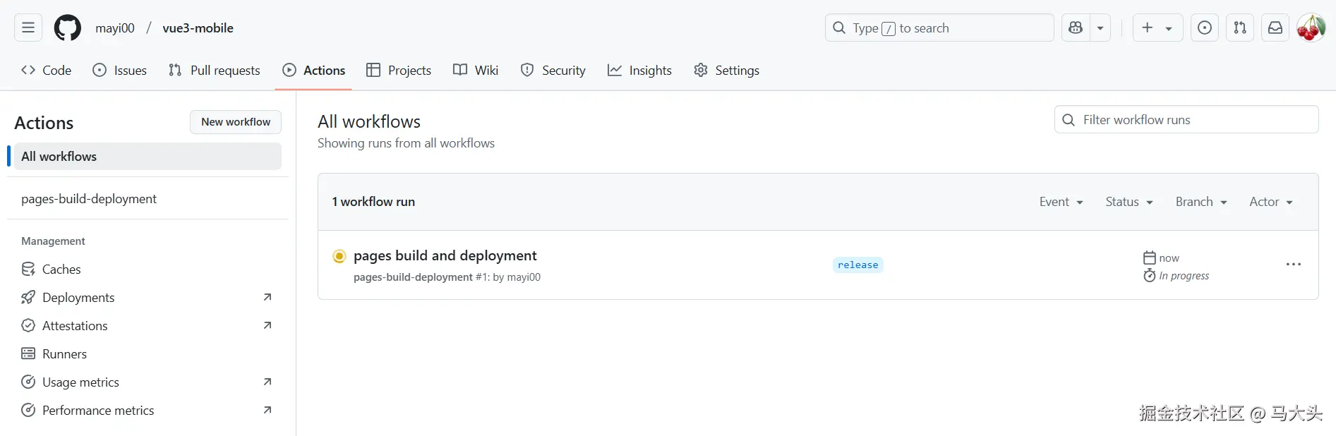Open the hamburger navigation menu

click(x=28, y=28)
